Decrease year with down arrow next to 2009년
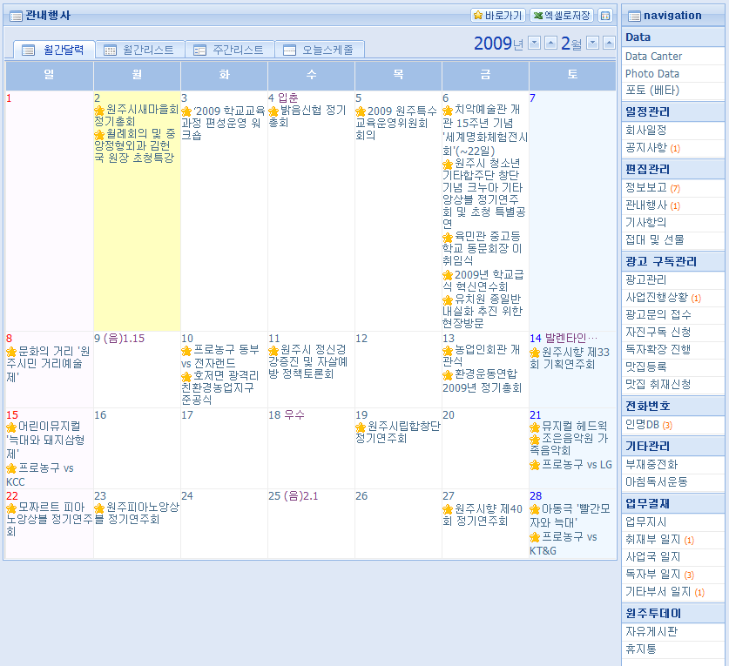729x666 pixels. pyautogui.click(x=535, y=44)
